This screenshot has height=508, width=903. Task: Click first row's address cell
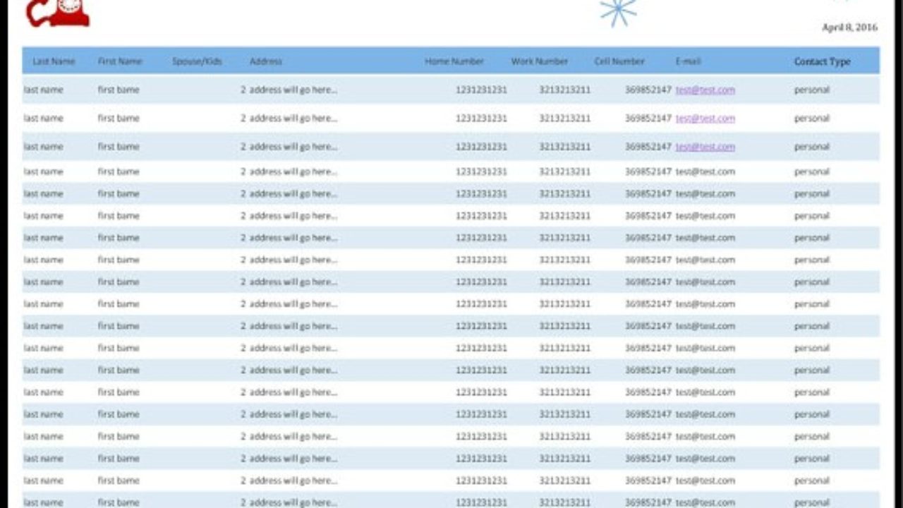coord(289,90)
